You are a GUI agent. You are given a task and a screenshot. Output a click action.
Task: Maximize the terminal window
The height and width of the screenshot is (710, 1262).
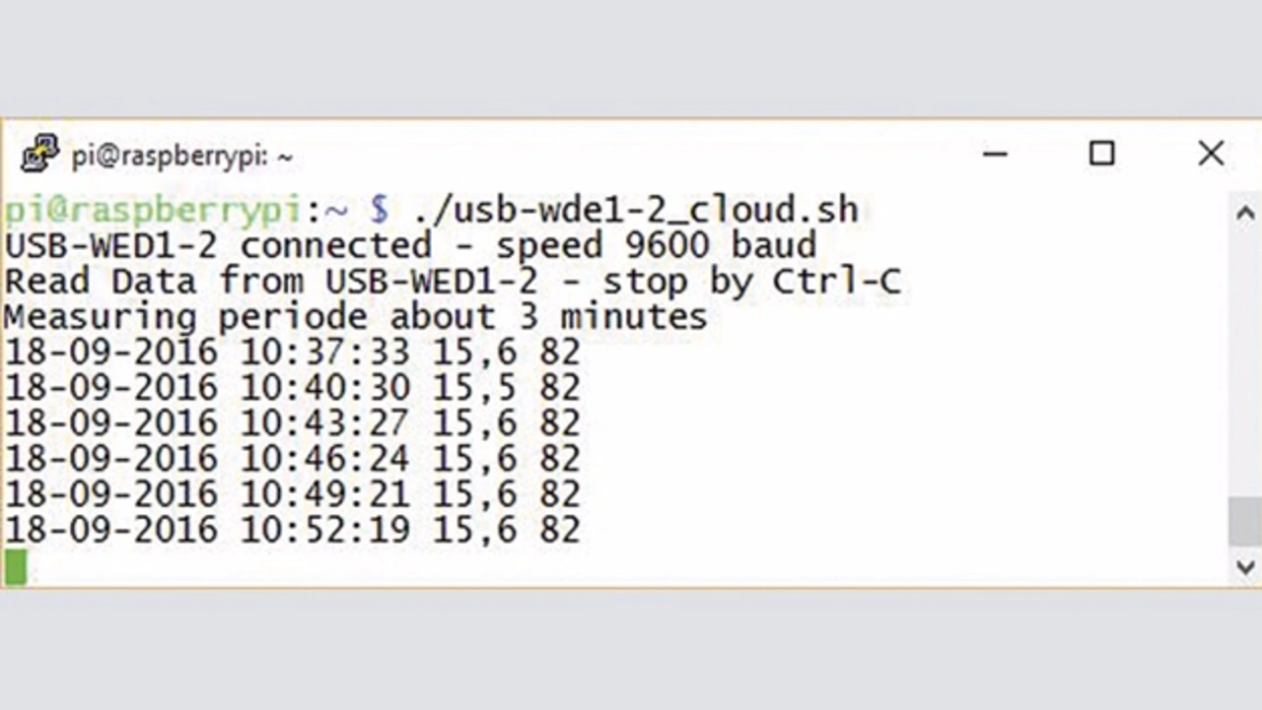(x=1101, y=154)
